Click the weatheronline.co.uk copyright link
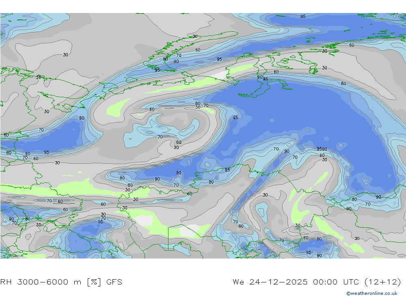 click(x=372, y=293)
